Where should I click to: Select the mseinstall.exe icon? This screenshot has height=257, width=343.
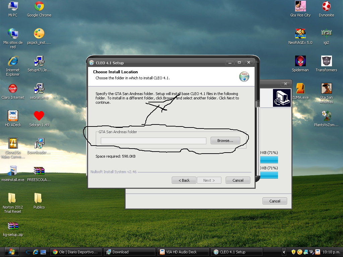click(13, 174)
